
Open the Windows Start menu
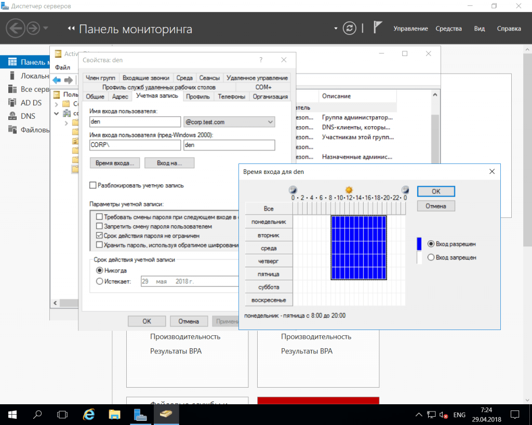coord(12,414)
